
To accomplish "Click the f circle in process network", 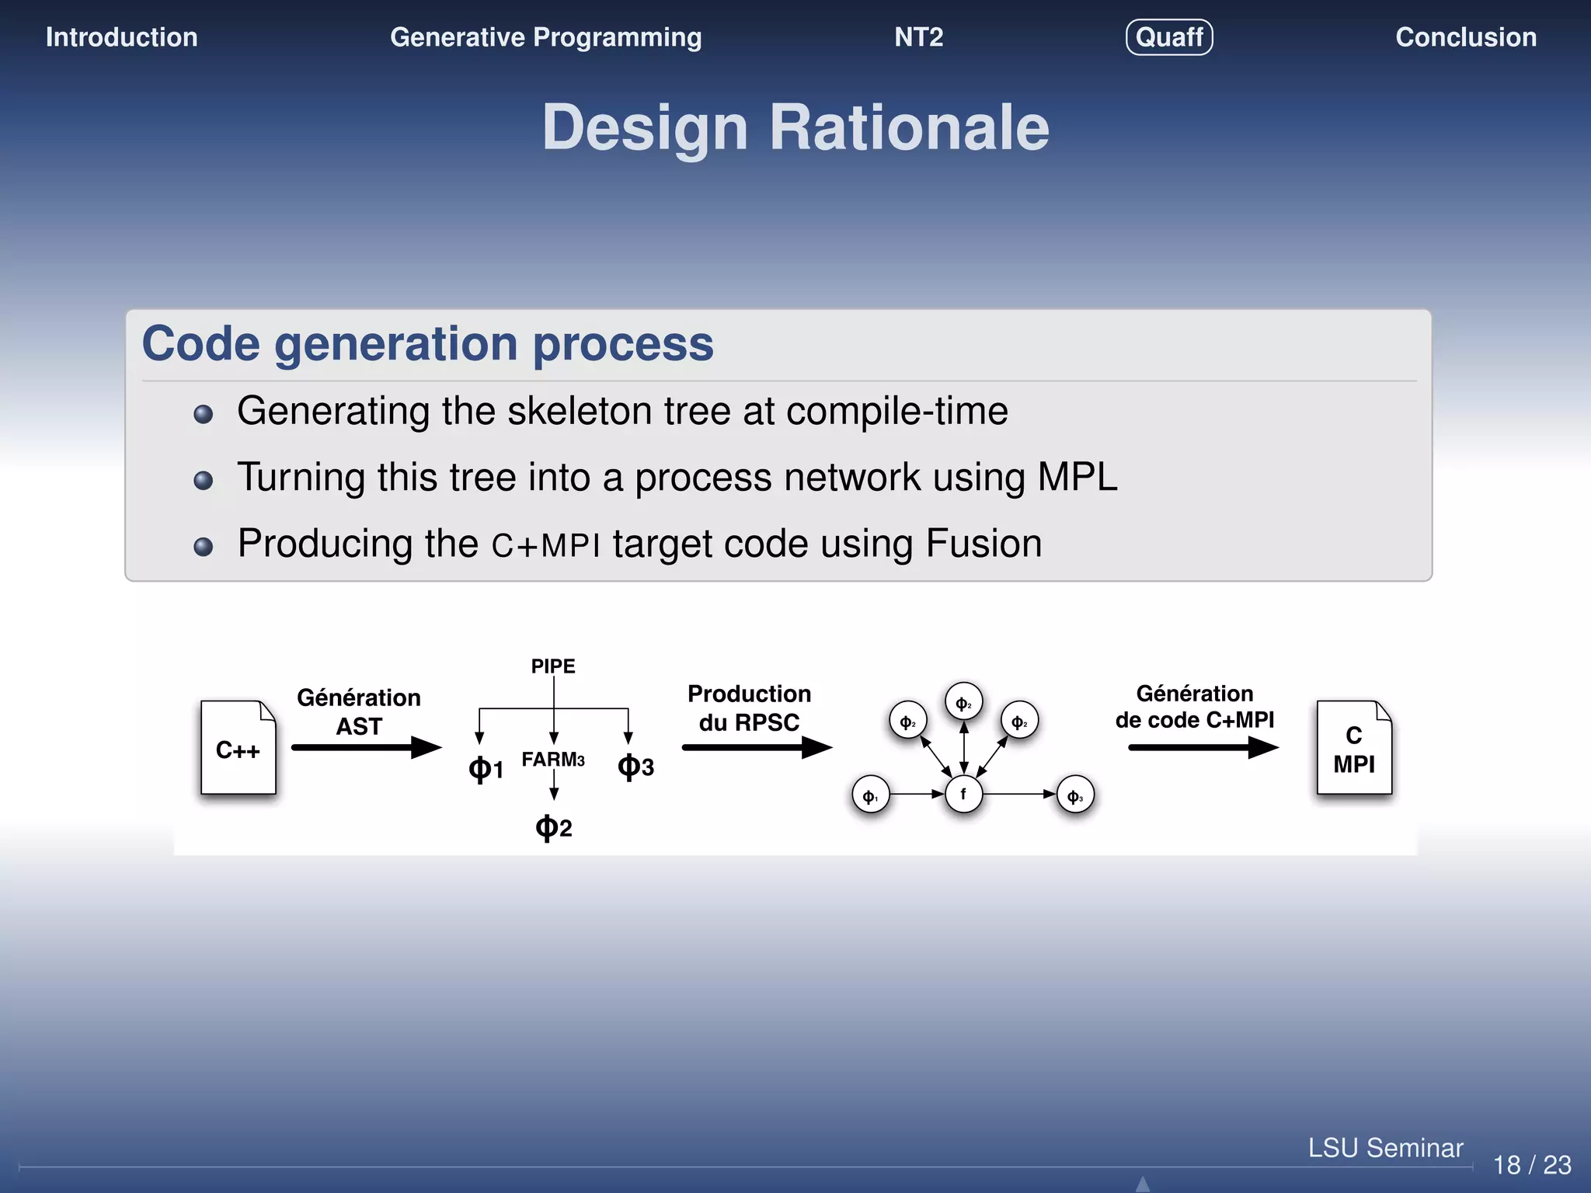I will click(x=964, y=794).
